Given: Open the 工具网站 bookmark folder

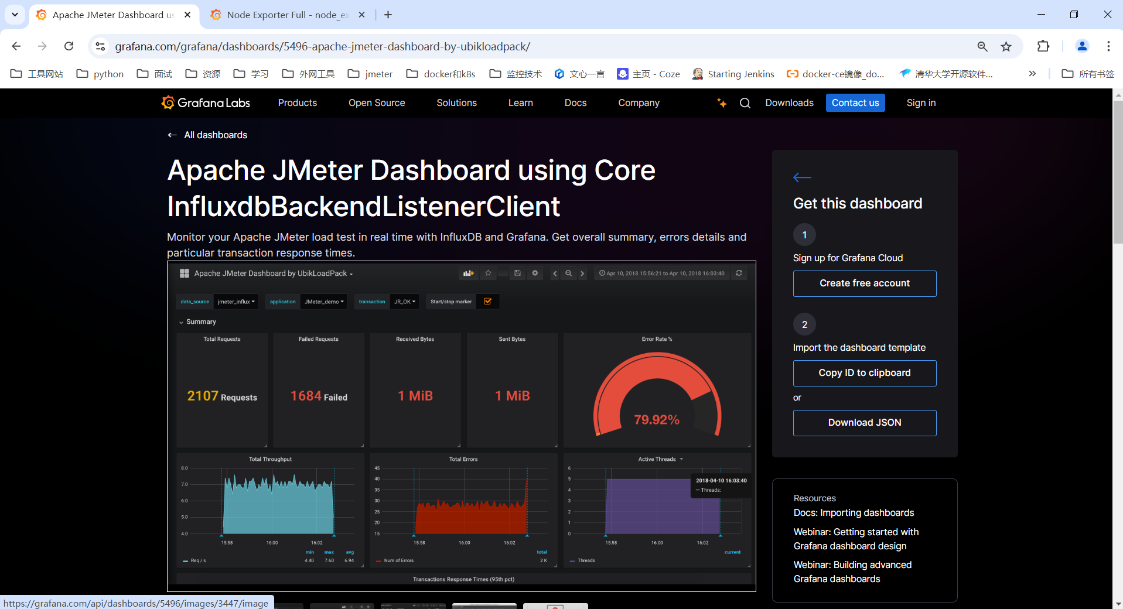Looking at the screenshot, I should 37,74.
